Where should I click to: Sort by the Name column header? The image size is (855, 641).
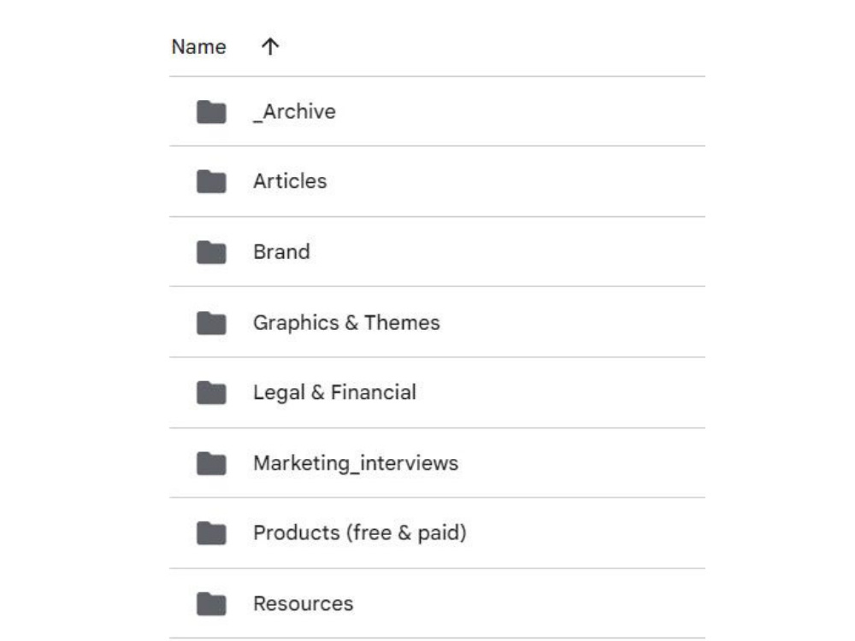[x=199, y=47]
